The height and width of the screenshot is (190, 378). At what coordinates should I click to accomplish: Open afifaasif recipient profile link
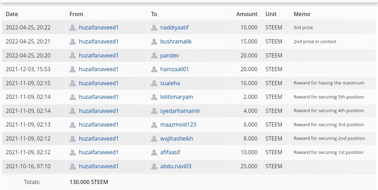tap(170, 152)
